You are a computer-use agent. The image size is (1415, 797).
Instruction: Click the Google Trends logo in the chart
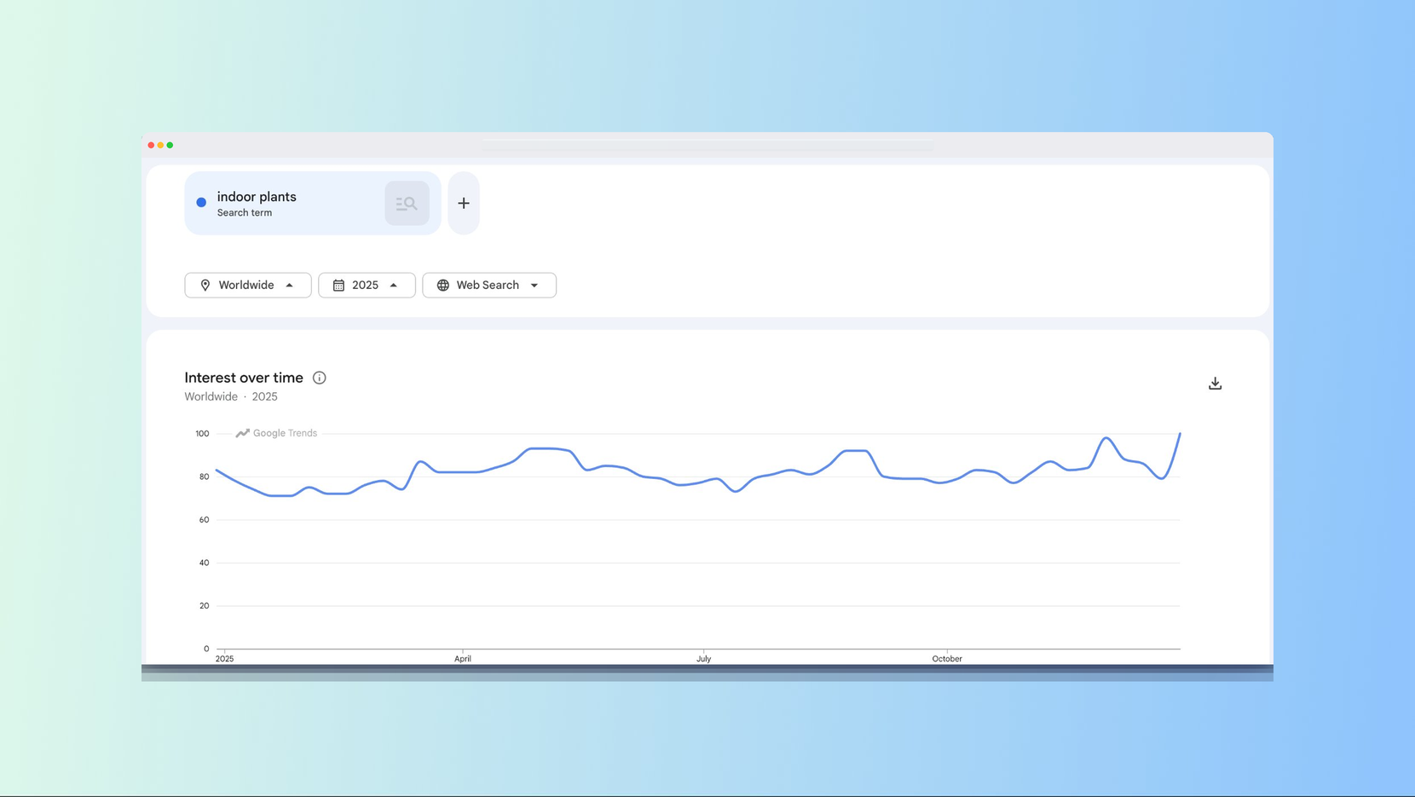[276, 433]
